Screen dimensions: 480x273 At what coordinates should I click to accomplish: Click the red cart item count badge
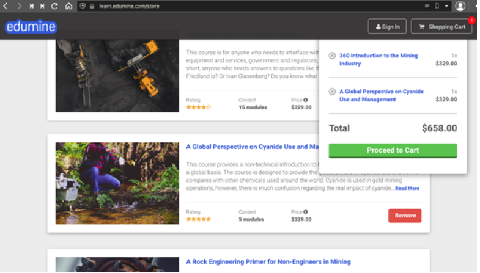[471, 21]
